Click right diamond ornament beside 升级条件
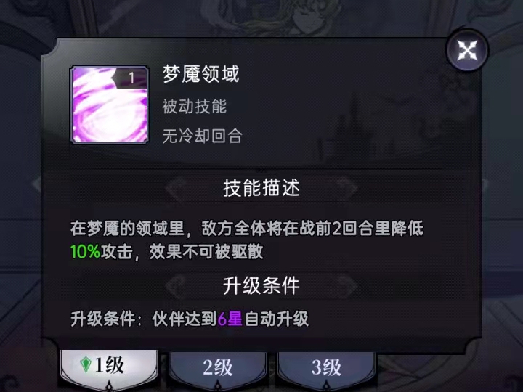523x392 pixels. [x=347, y=286]
